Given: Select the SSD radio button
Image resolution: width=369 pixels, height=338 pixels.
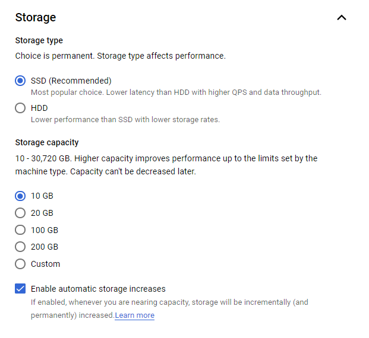Looking at the screenshot, I should pos(20,81).
